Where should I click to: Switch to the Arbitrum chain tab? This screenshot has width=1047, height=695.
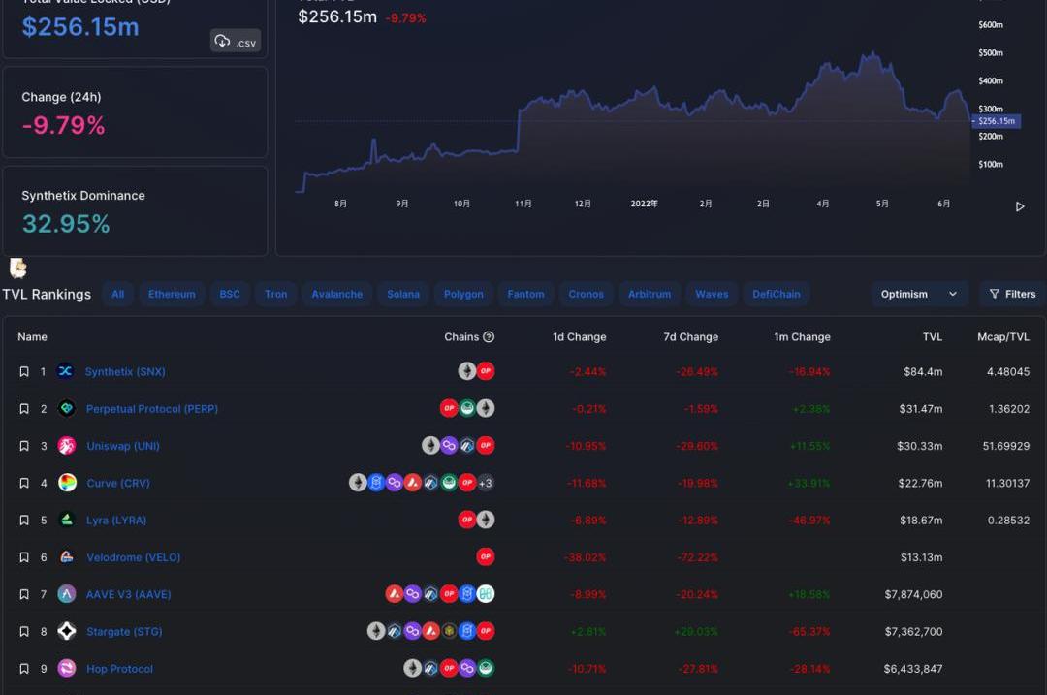(649, 294)
